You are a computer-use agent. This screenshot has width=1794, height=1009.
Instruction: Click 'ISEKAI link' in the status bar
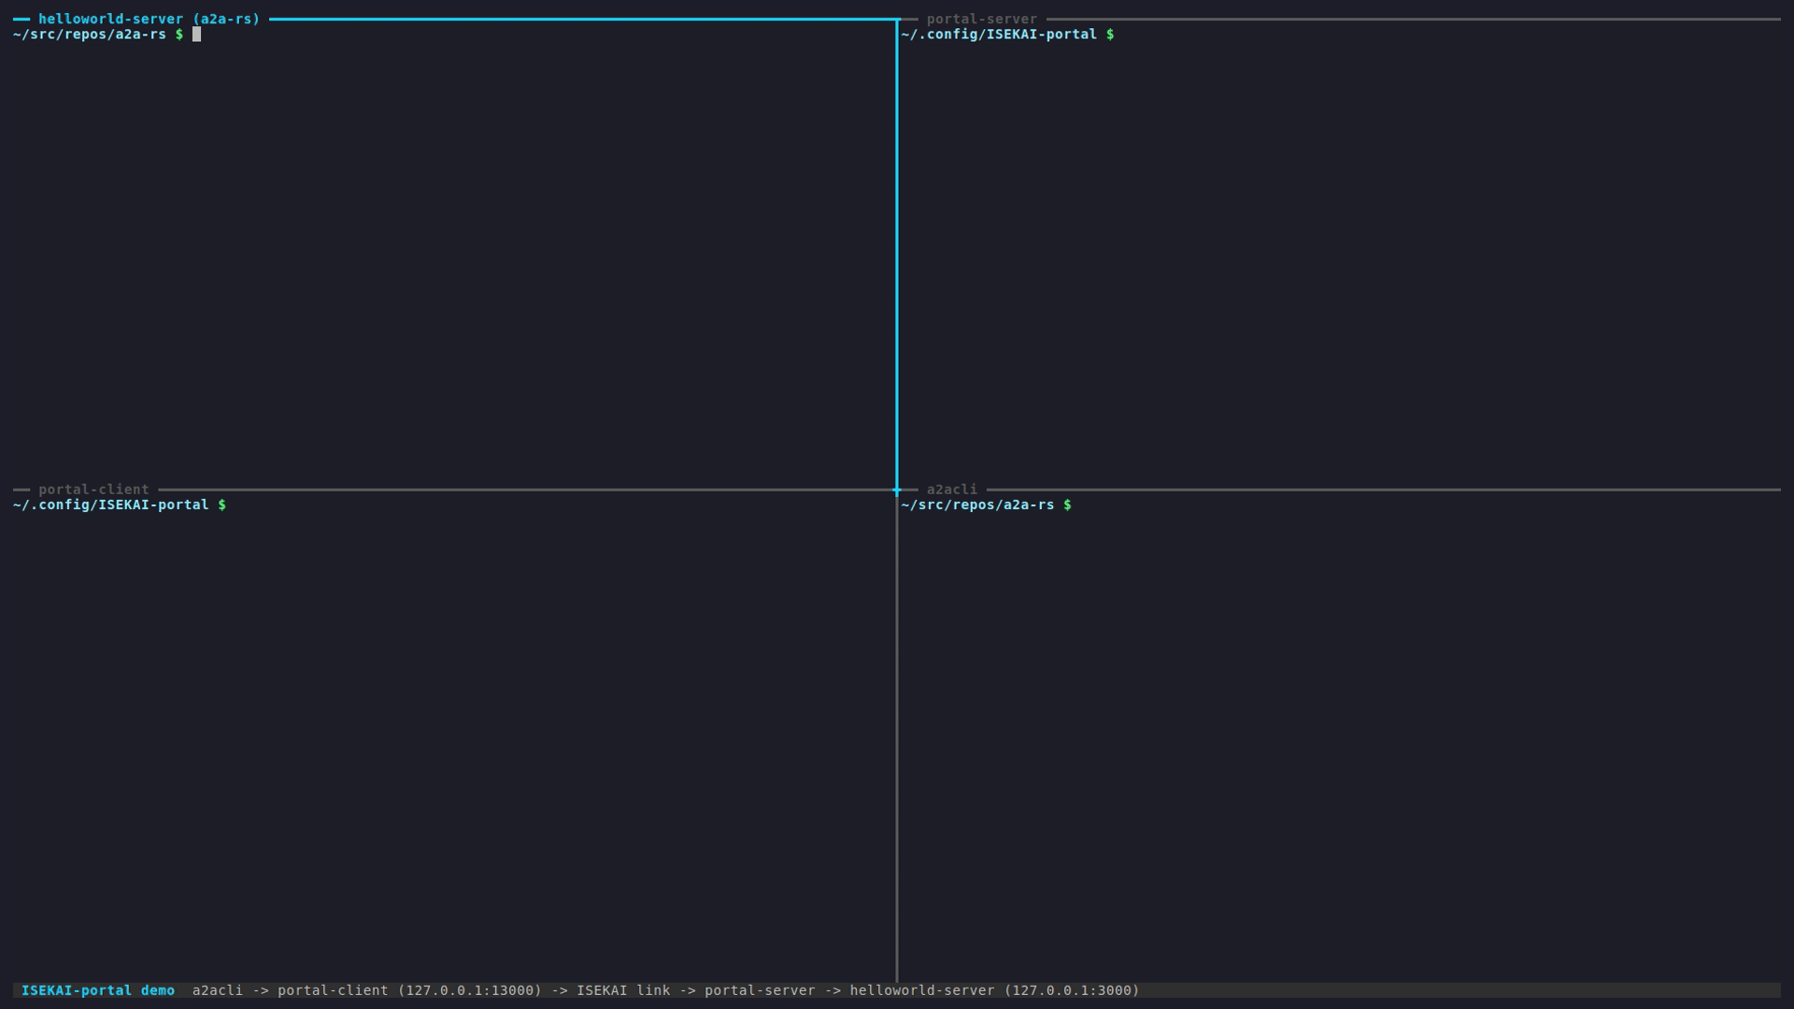(623, 990)
